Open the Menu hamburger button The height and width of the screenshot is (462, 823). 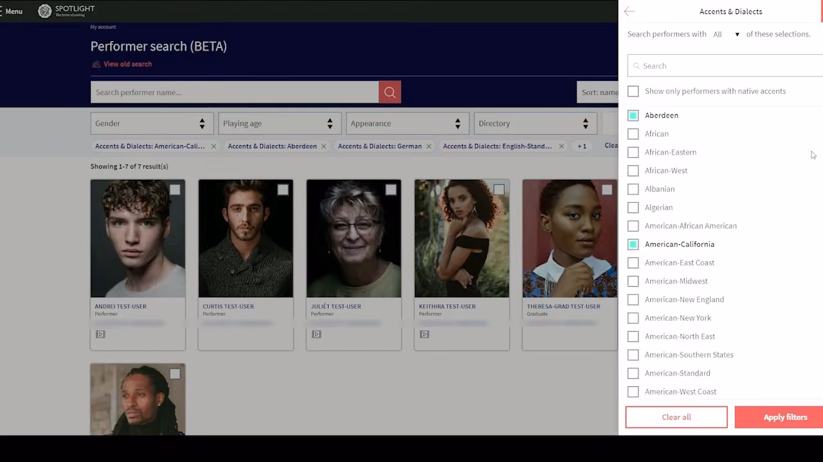coord(12,11)
